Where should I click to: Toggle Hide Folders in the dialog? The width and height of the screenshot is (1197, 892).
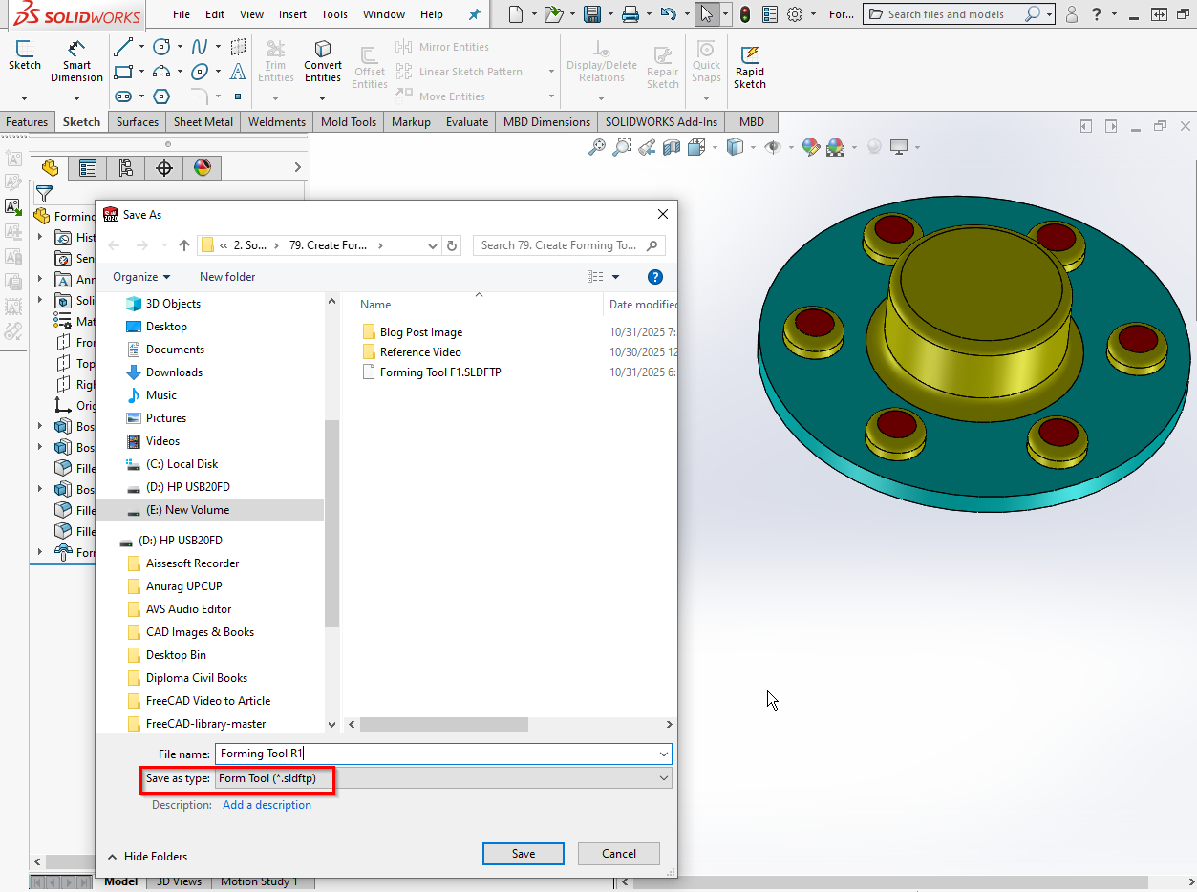pos(147,857)
